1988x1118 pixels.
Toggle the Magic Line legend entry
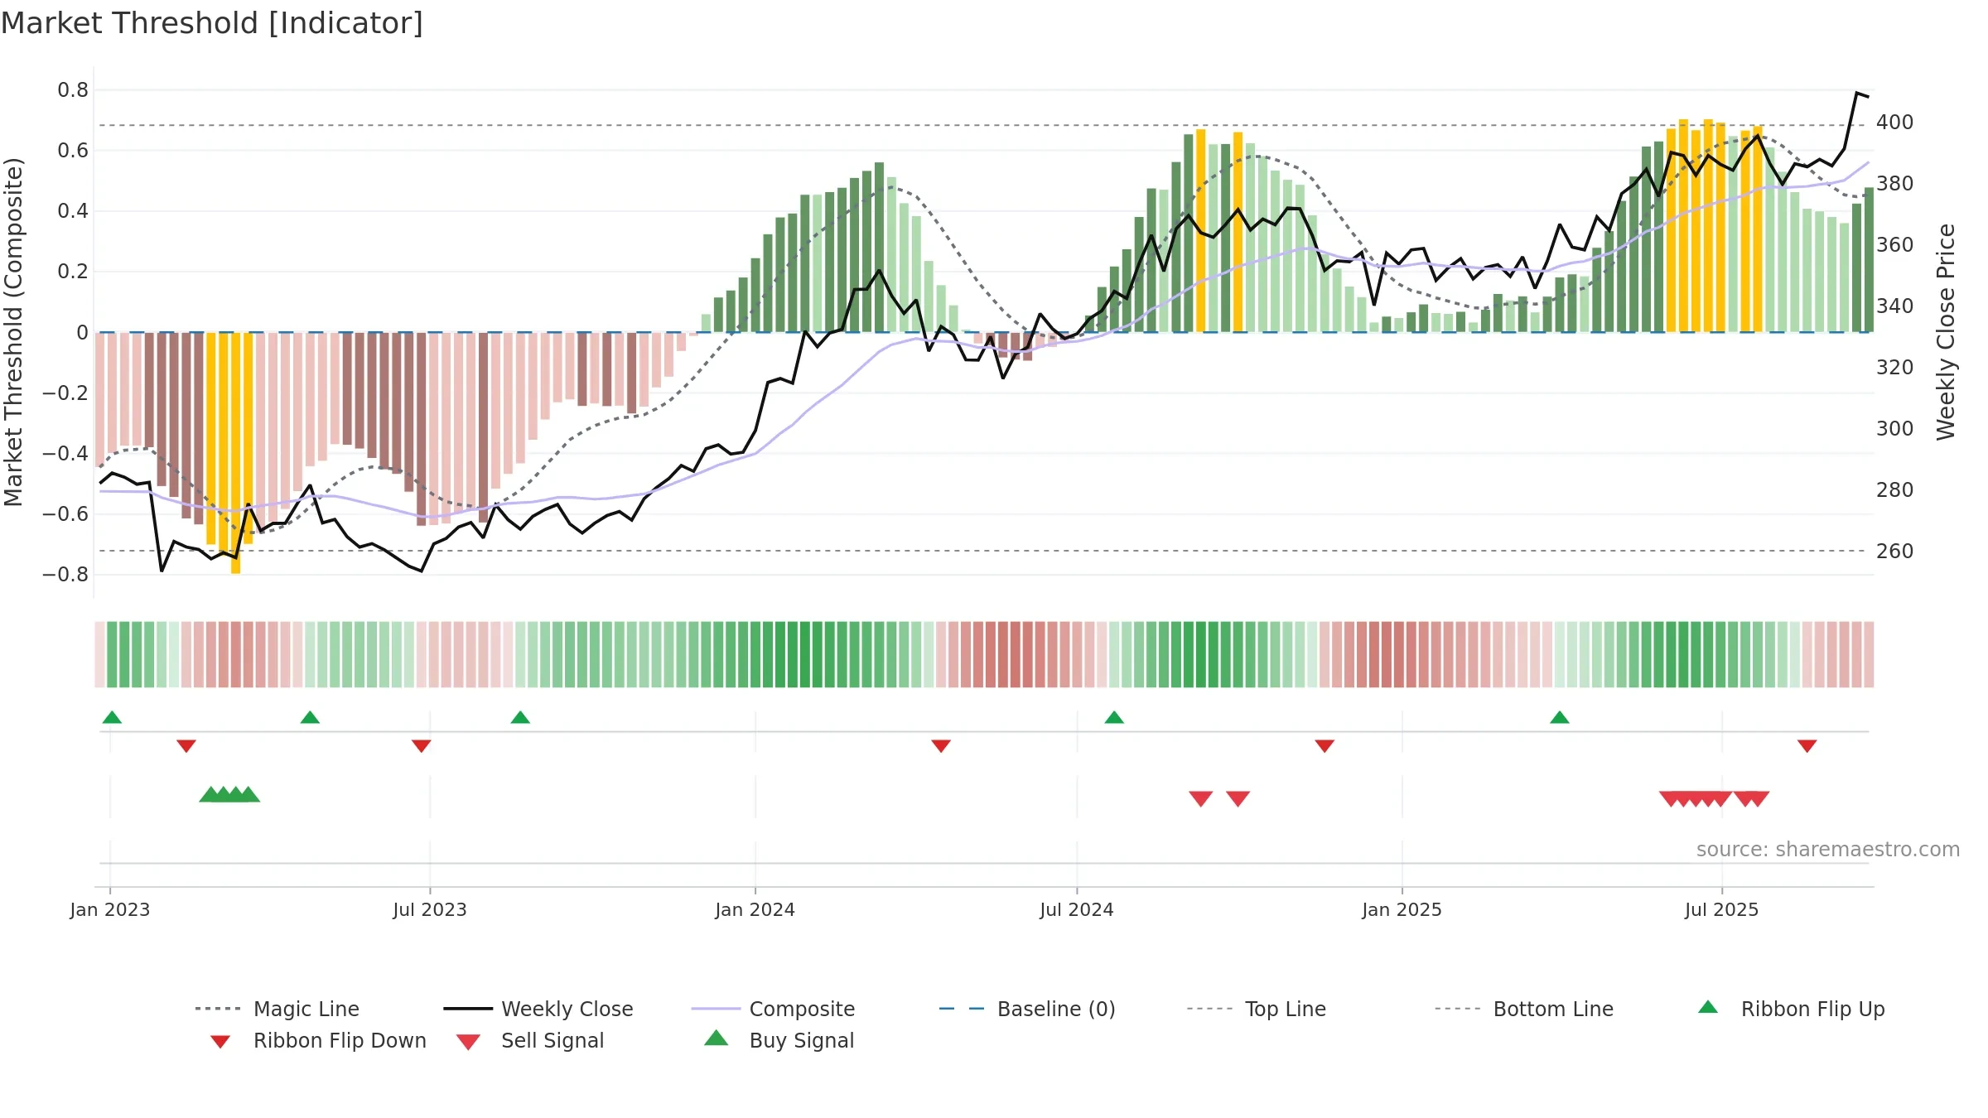click(x=277, y=1009)
